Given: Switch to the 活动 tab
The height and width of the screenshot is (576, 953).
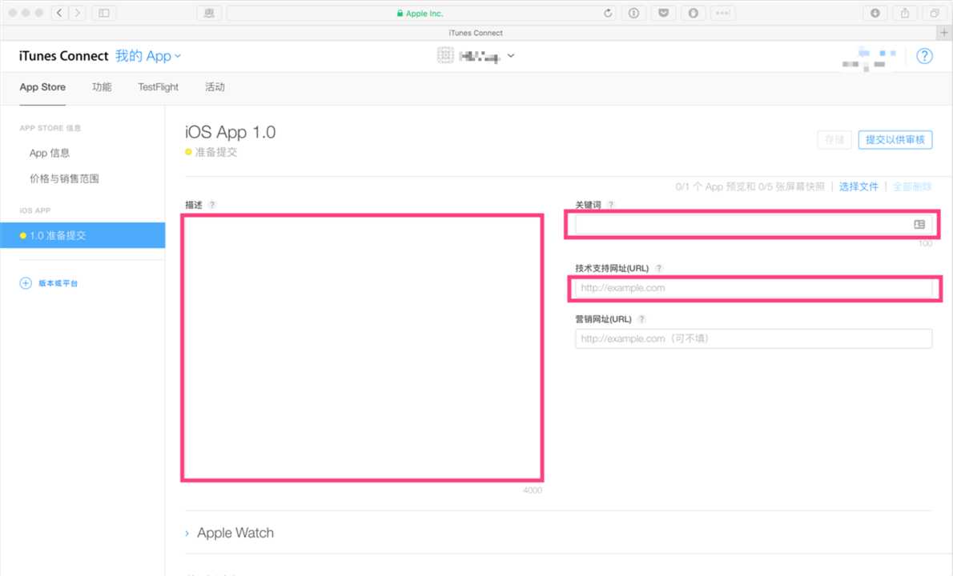Looking at the screenshot, I should (x=215, y=86).
